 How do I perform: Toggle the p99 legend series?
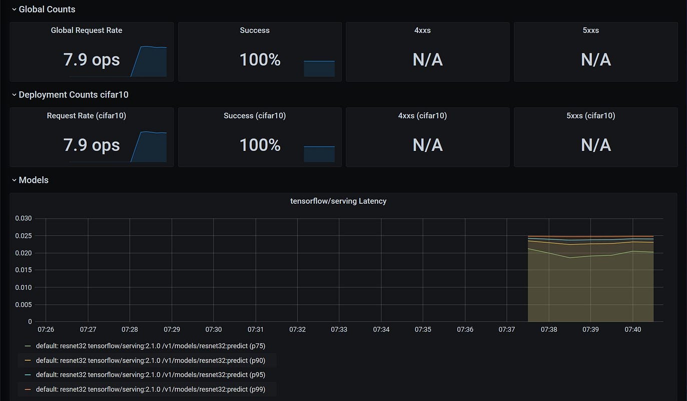(x=151, y=389)
